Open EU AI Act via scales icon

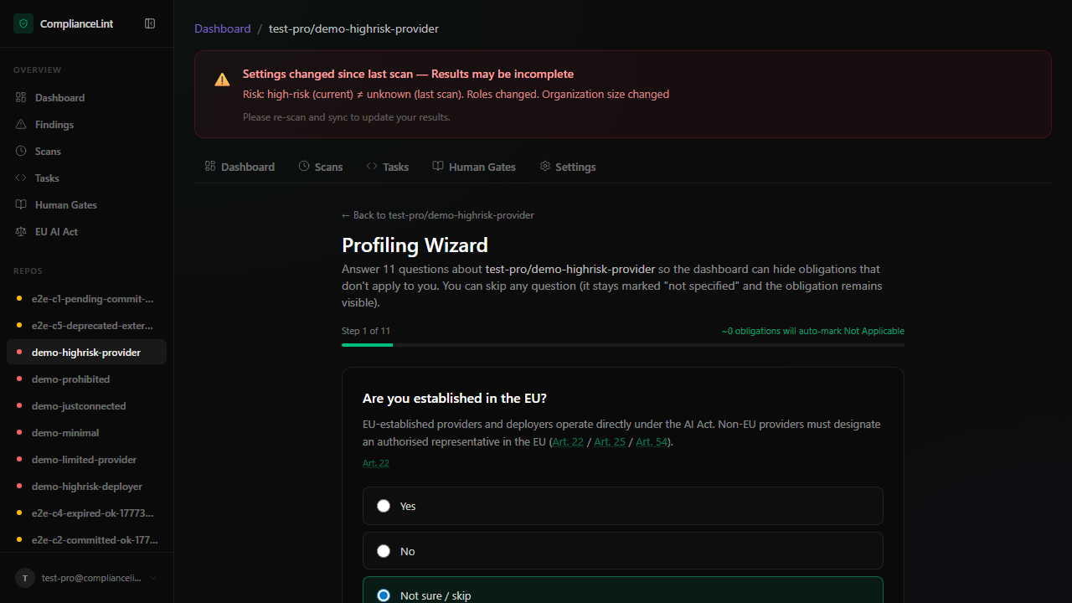21,232
